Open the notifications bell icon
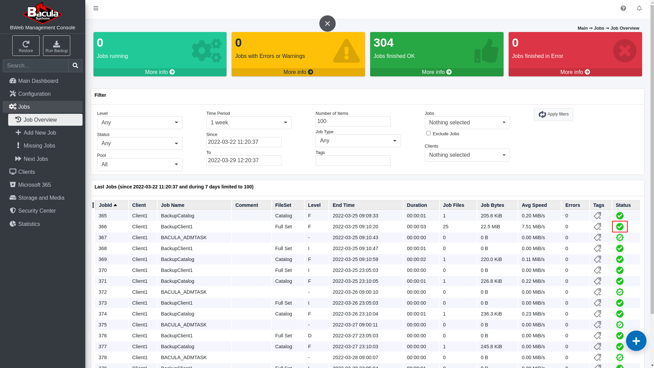 tap(639, 8)
